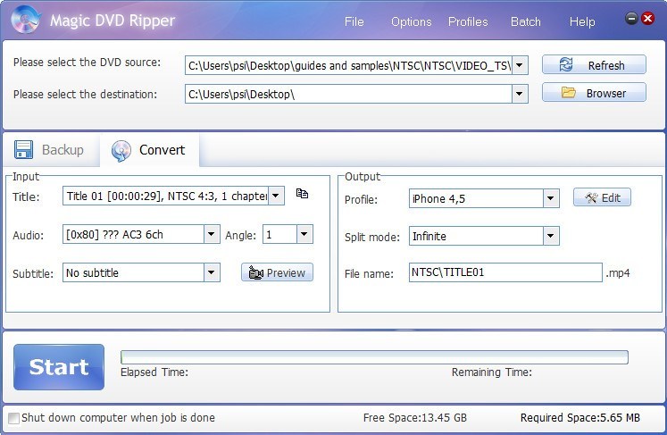Image resolution: width=667 pixels, height=435 pixels.
Task: Open the Angle dropdown
Action: pyautogui.click(x=304, y=234)
